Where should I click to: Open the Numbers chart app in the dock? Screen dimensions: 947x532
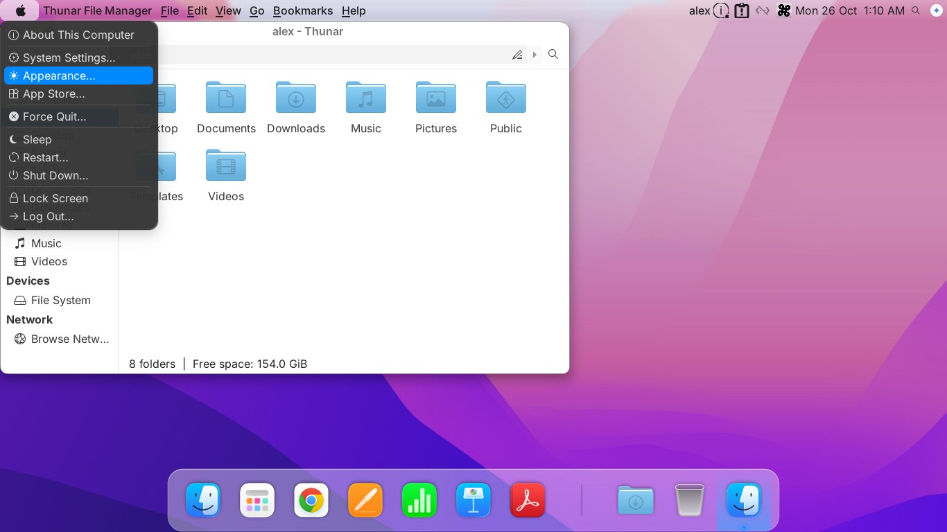[x=419, y=500]
